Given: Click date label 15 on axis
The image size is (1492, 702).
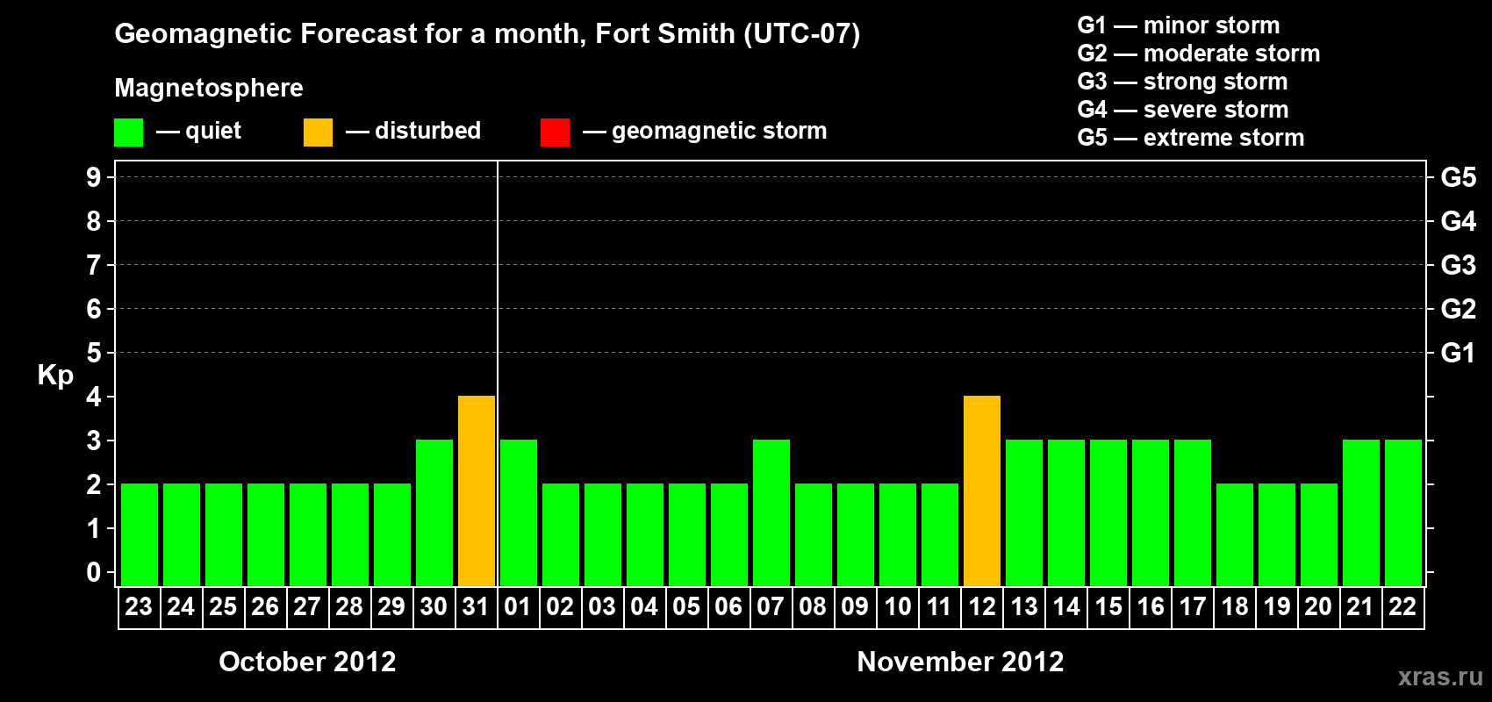Looking at the screenshot, I should pyautogui.click(x=1108, y=607).
